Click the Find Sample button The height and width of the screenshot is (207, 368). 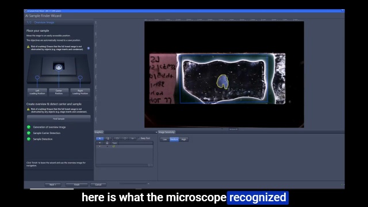point(59,119)
